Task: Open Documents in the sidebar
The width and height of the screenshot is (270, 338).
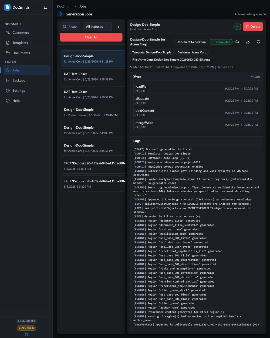Action: pyautogui.click(x=26, y=53)
